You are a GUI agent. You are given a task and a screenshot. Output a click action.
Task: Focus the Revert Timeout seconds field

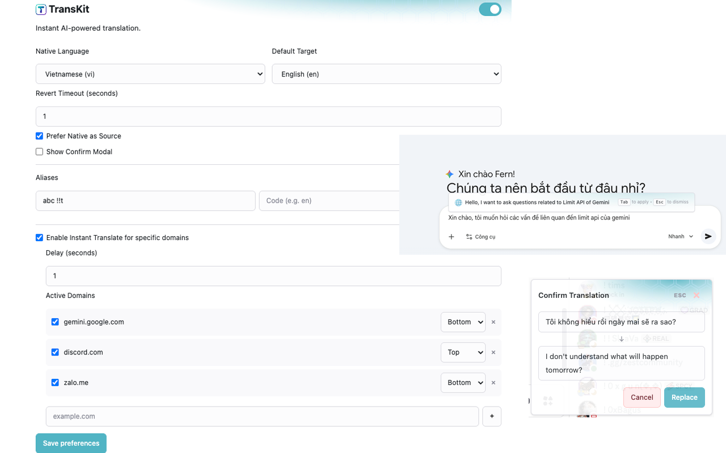pos(268,117)
